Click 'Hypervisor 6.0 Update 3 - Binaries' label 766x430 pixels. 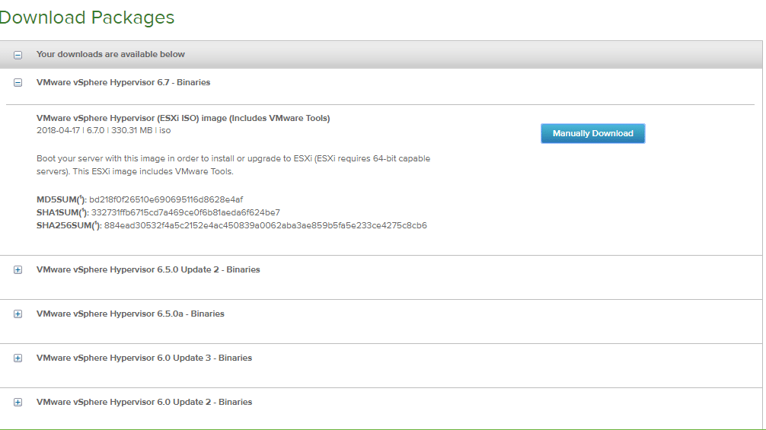point(144,358)
